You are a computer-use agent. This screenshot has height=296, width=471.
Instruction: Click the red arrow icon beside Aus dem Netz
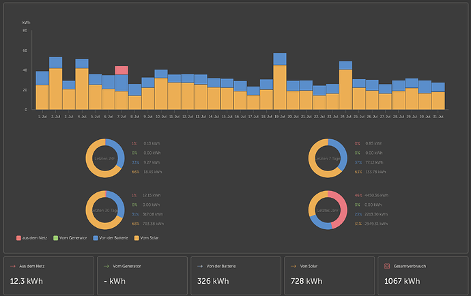point(12,266)
